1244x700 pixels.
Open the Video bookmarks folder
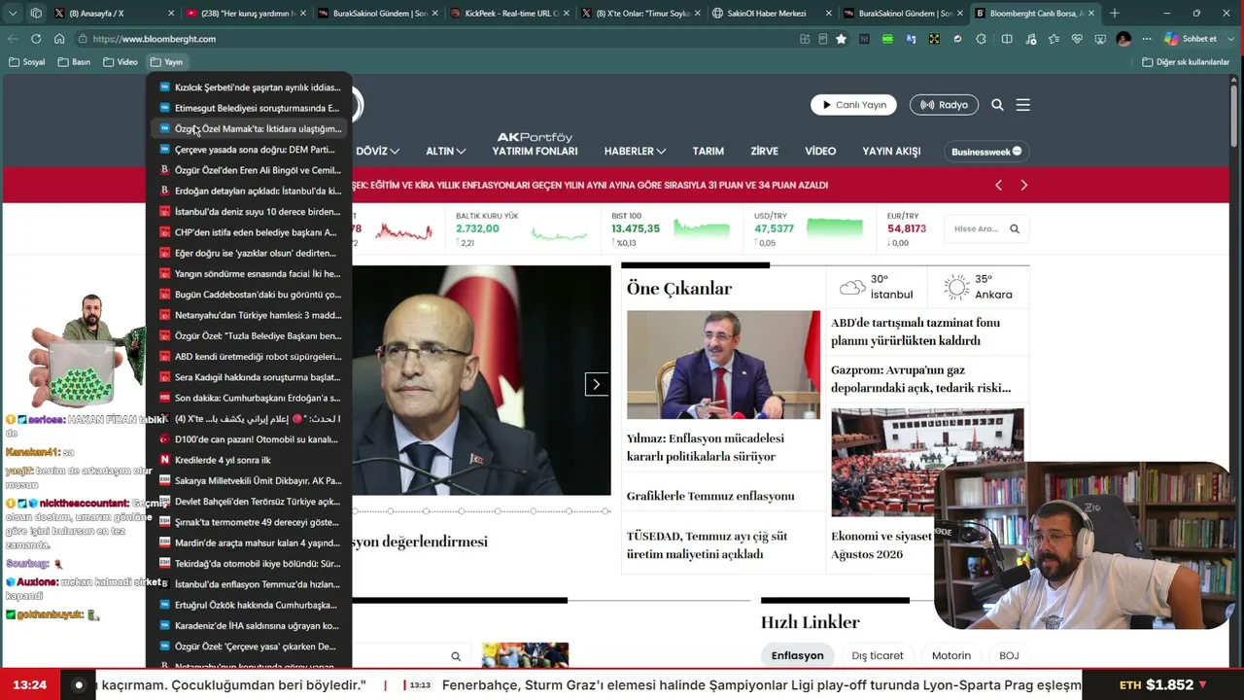(x=121, y=62)
